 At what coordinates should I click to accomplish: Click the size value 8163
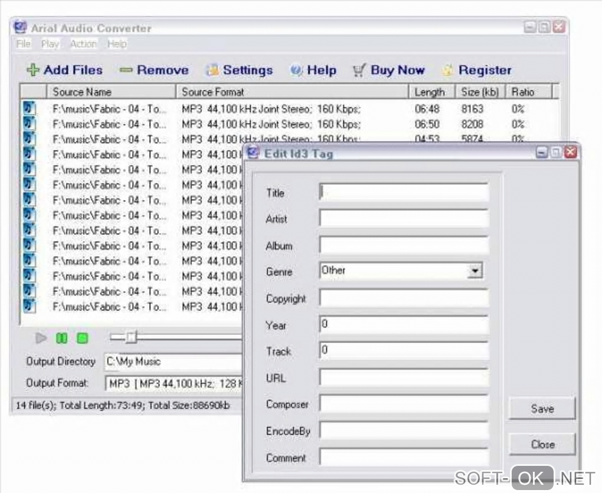[472, 109]
